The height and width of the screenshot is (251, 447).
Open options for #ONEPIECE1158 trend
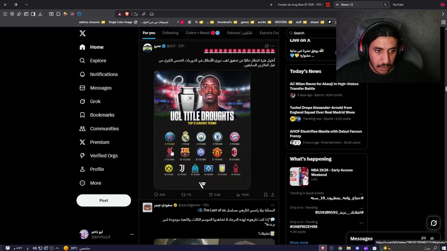[361, 223]
